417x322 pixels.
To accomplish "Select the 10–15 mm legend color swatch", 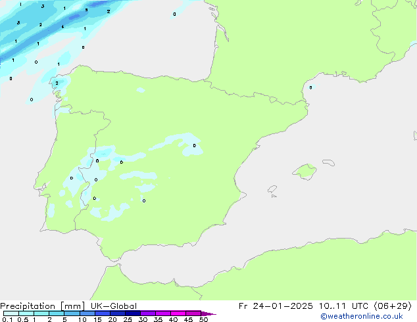I will pos(87,313).
